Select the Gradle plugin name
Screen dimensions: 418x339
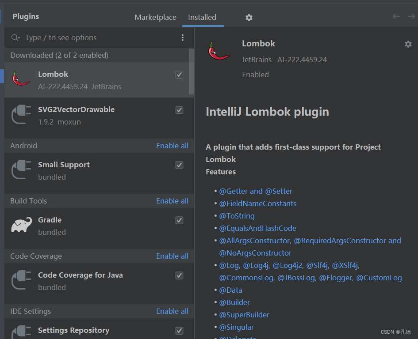[x=50, y=220]
